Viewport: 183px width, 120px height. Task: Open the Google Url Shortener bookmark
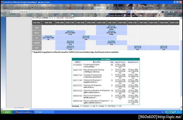(x=166, y=15)
